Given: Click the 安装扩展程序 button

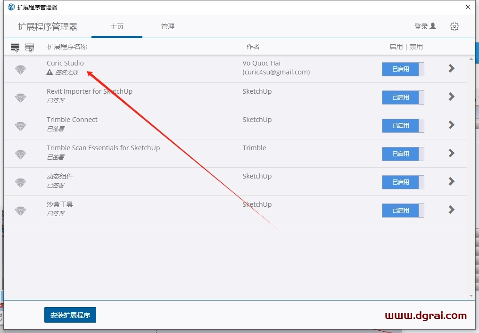Looking at the screenshot, I should pyautogui.click(x=70, y=315).
